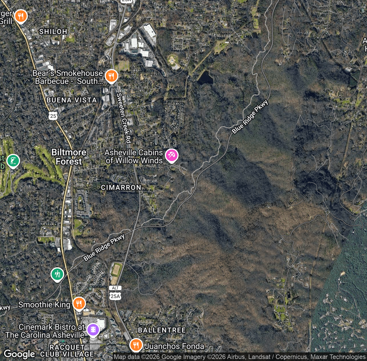The image size is (367, 361).
Task: Open the Asheville Cabins of Willow Winds pin
Action: (171, 156)
